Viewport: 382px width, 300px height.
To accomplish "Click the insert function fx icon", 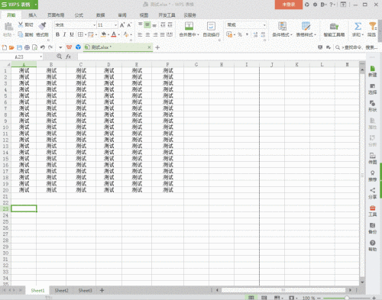I will (x=68, y=56).
